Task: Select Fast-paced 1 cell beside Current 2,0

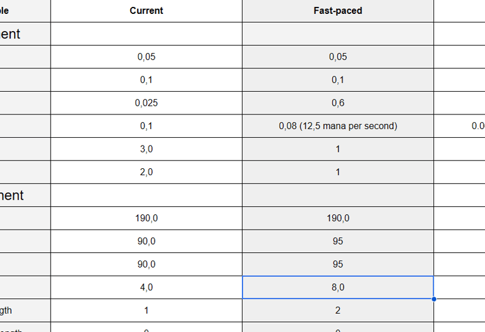Action: pos(338,172)
